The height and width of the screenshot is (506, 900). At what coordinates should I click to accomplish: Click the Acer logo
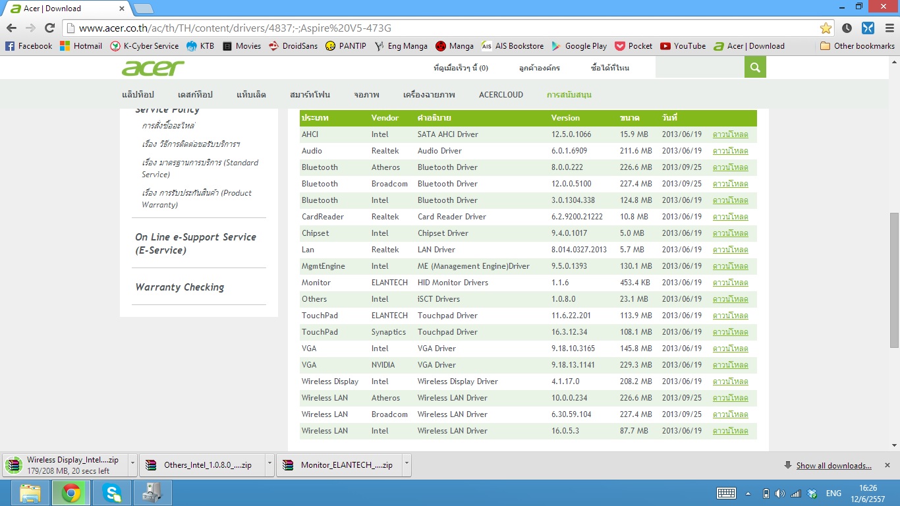153,68
